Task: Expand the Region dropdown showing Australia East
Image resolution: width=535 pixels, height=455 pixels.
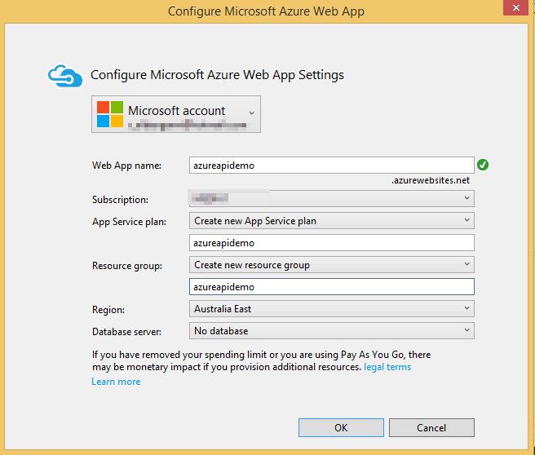Action: tap(332, 309)
